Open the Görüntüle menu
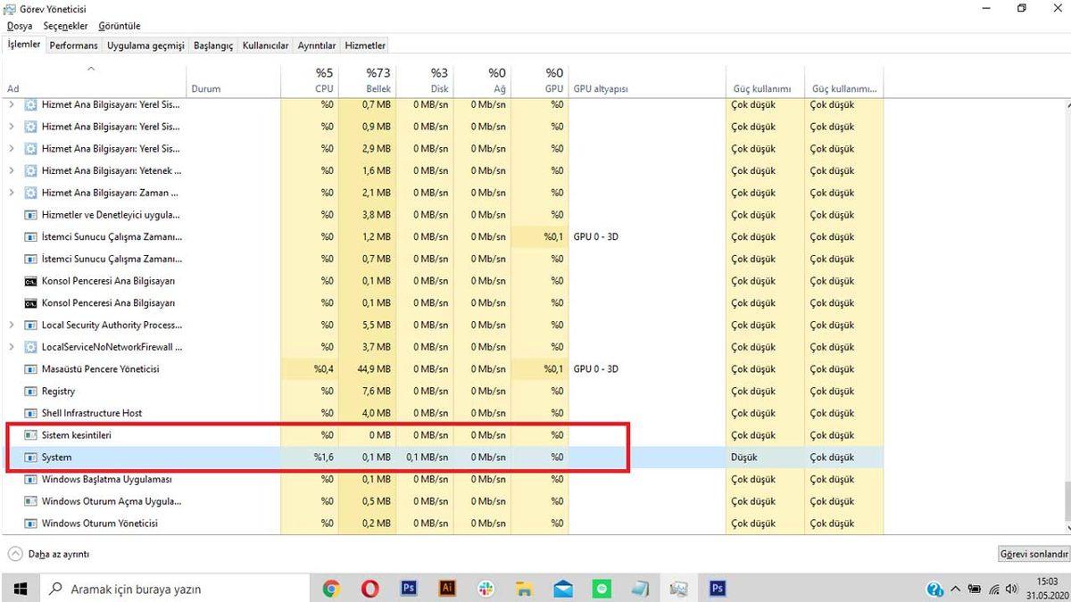 (x=119, y=26)
